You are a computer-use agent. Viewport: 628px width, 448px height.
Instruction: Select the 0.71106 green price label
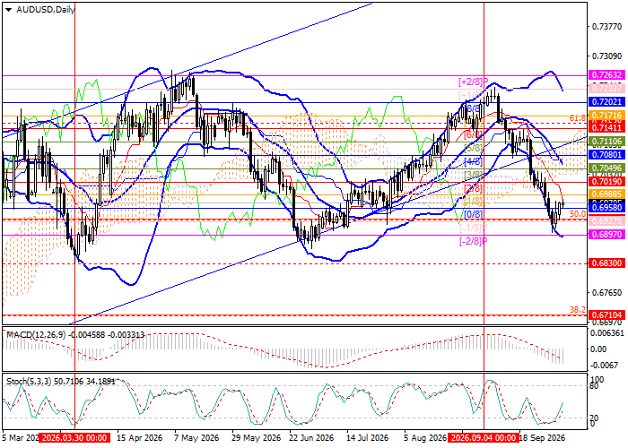coord(607,142)
